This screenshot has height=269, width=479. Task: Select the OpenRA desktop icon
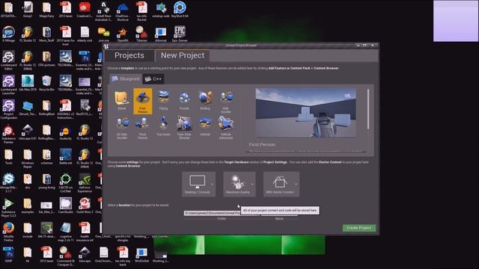(x=123, y=34)
